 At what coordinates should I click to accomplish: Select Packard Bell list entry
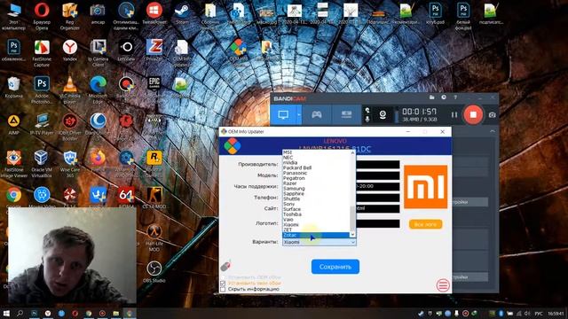coord(316,167)
